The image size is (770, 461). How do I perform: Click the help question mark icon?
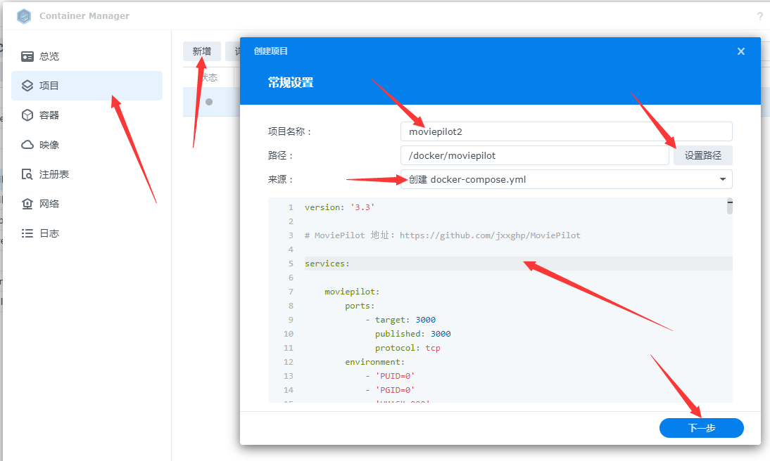click(759, 16)
